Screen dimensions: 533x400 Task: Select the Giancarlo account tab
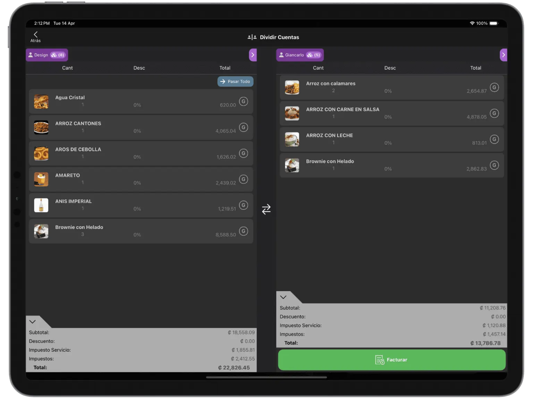coord(300,55)
